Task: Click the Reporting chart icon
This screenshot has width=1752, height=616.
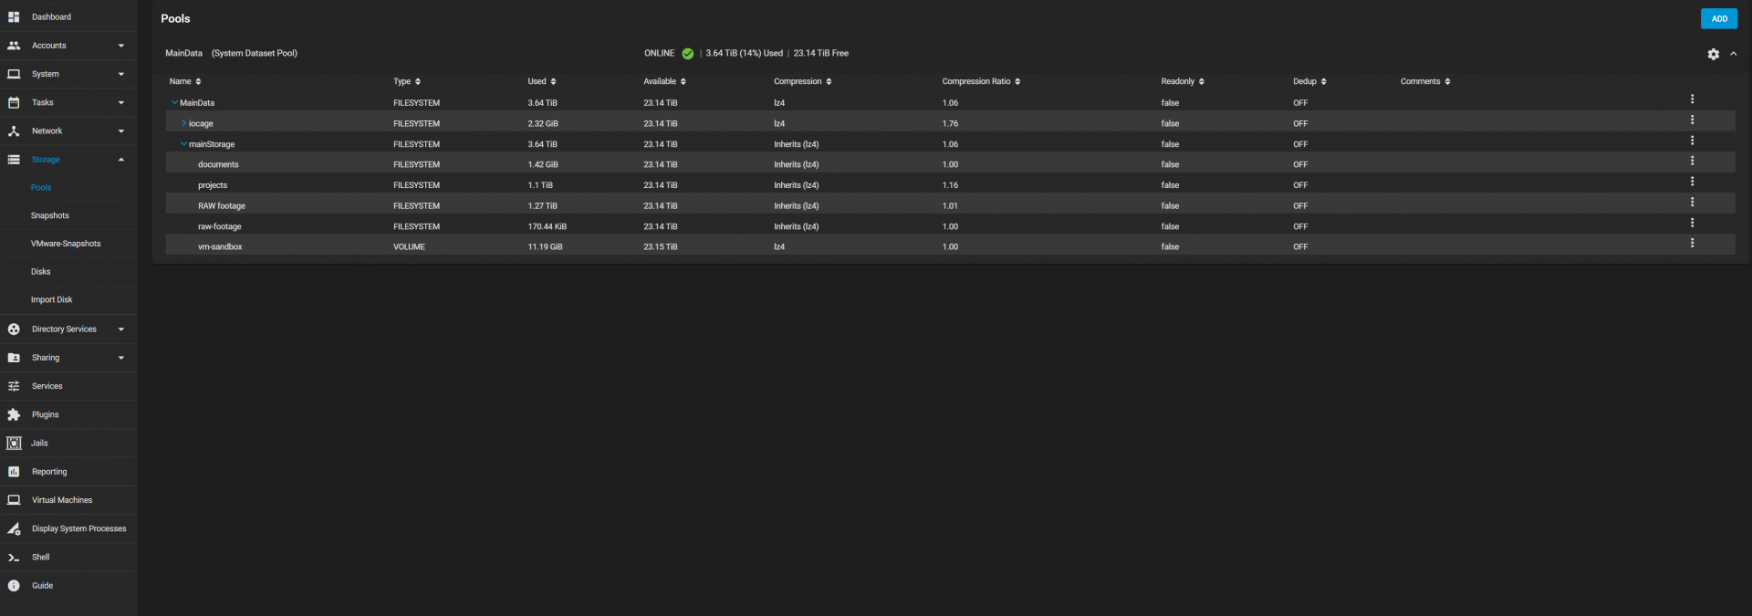Action: click(x=14, y=472)
